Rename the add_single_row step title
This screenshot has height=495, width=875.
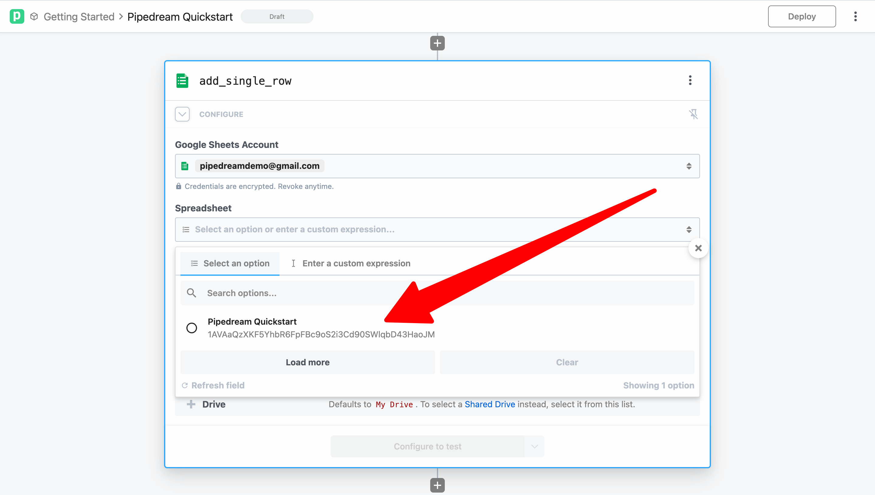(x=245, y=81)
